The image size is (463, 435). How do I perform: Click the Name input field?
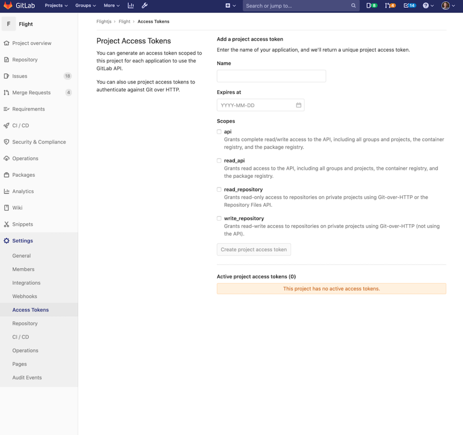(x=271, y=76)
